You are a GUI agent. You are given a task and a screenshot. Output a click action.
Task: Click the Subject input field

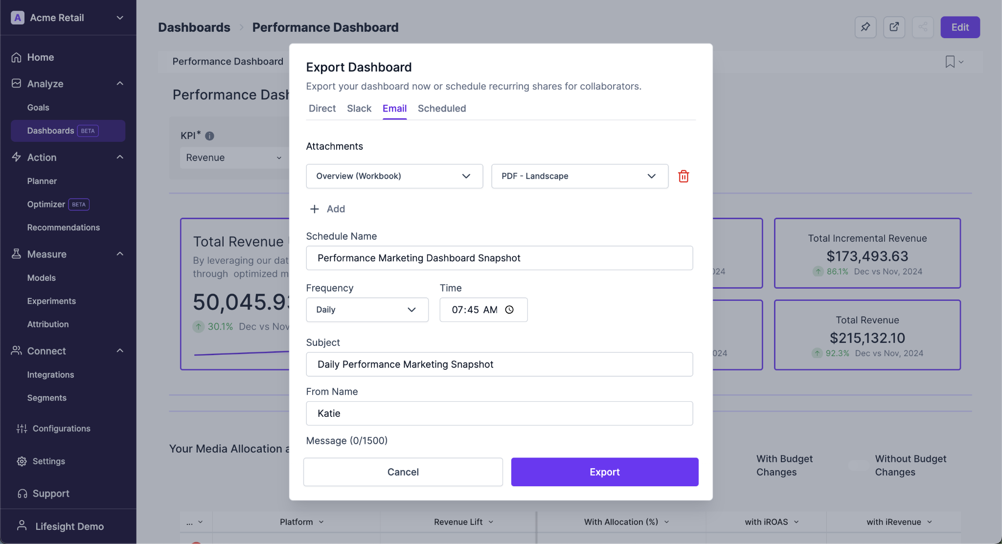[x=499, y=364]
